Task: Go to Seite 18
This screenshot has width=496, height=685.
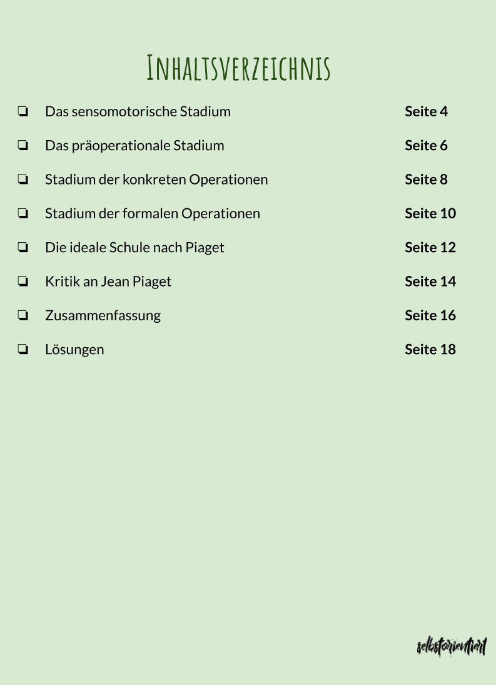Action: coord(430,349)
